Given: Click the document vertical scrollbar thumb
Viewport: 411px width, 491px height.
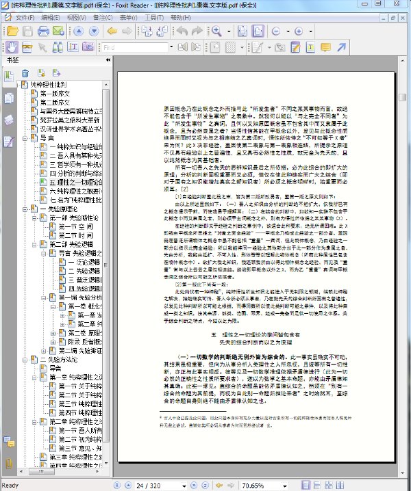Looking at the screenshot, I should 403,97.
